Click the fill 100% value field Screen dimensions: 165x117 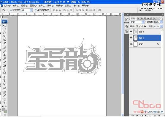[157, 26]
